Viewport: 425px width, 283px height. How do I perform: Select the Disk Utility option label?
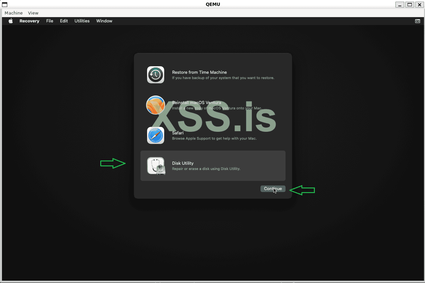pos(183,163)
